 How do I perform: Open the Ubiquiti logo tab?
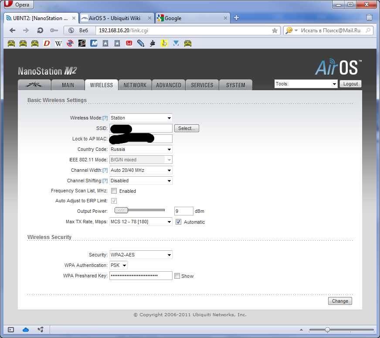pos(34,85)
